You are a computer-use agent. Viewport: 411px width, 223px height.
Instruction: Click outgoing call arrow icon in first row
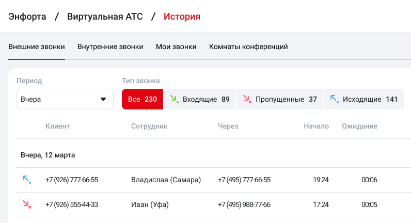pyautogui.click(x=26, y=180)
